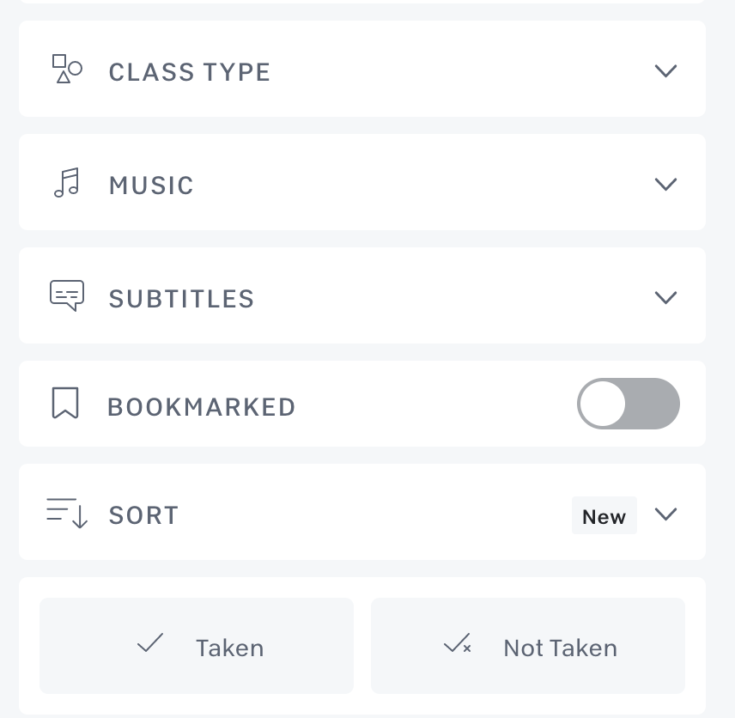Click the Class Type shapes icon

tap(67, 70)
